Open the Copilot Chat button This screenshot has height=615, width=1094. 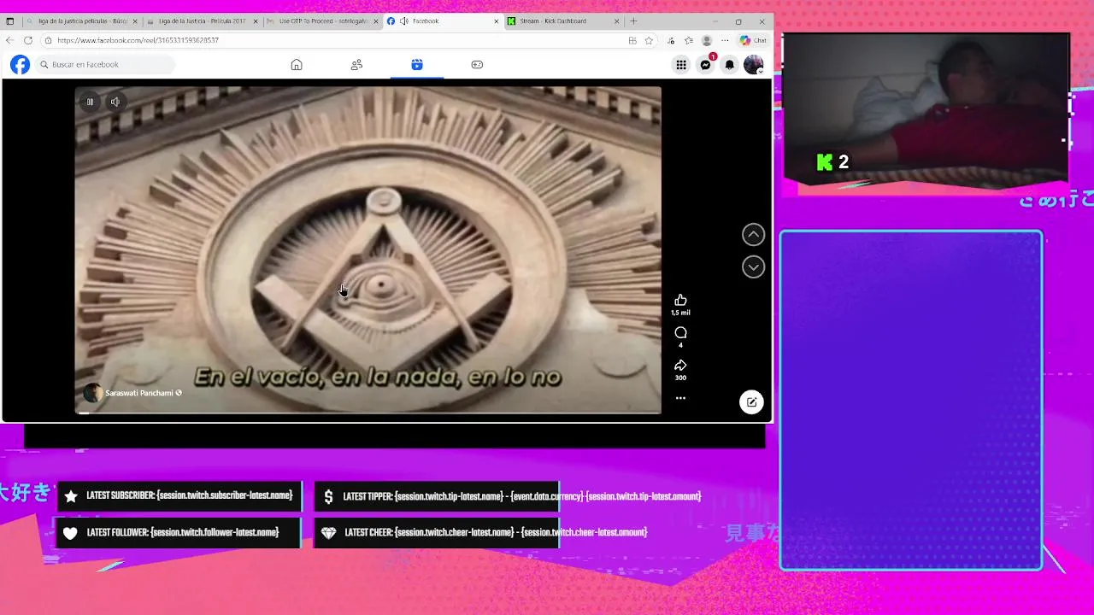[x=753, y=40]
